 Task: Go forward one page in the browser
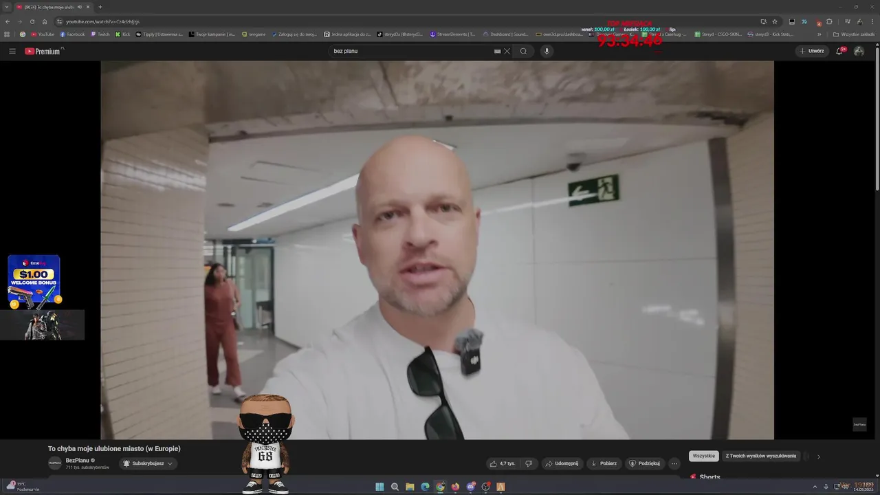pos(19,21)
